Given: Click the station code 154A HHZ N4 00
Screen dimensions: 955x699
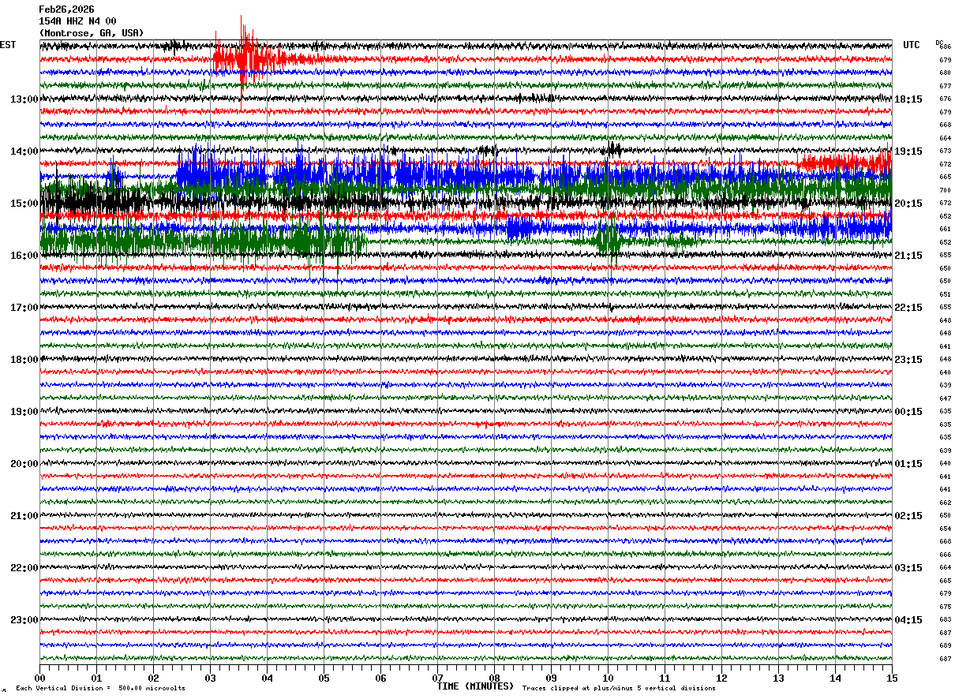Looking at the screenshot, I should click(x=77, y=21).
